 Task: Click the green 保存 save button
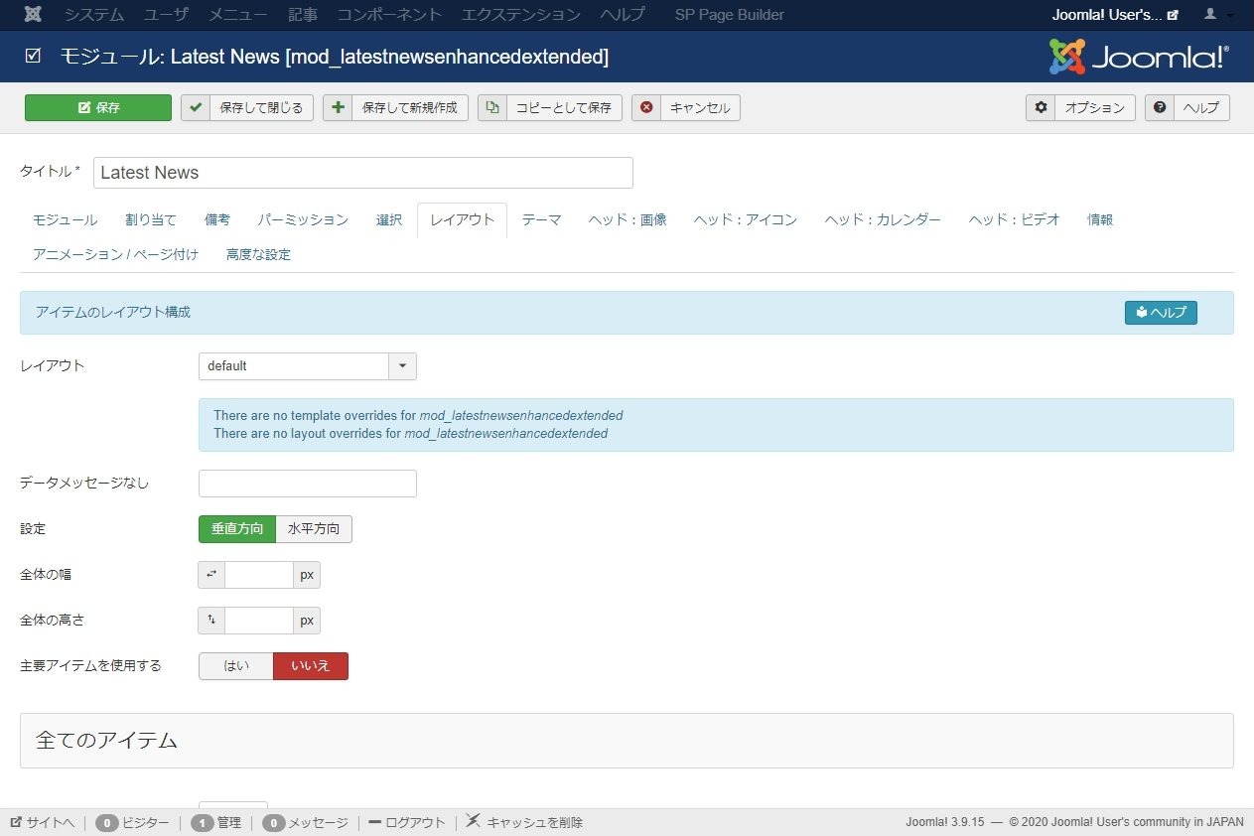(98, 108)
